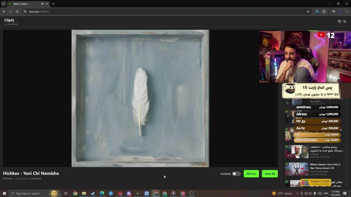Click the feather painting video player
The height and width of the screenshot is (197, 351).
point(140,99)
